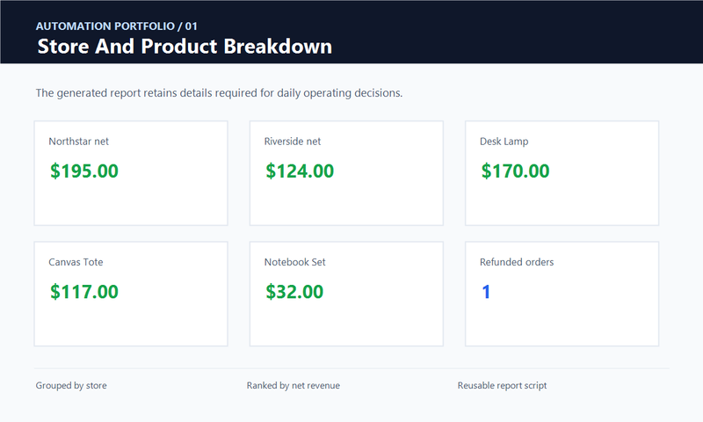Click the Desk Lamp label text
The image size is (703, 422).
(504, 142)
